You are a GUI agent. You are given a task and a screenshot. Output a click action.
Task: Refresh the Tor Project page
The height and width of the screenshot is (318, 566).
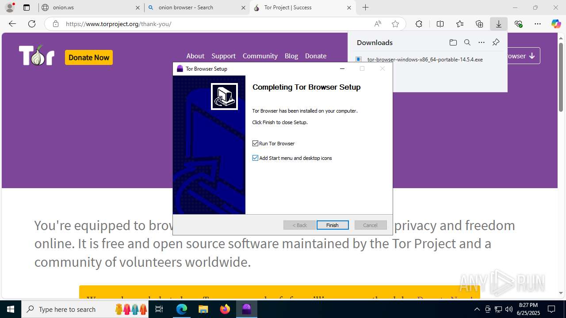click(x=32, y=24)
